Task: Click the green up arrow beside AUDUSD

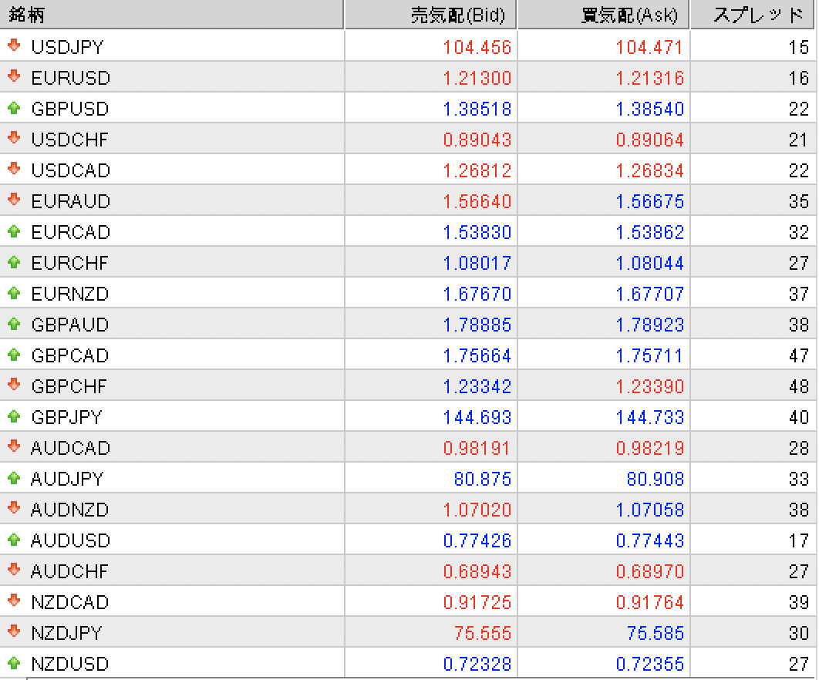Action: [14, 540]
